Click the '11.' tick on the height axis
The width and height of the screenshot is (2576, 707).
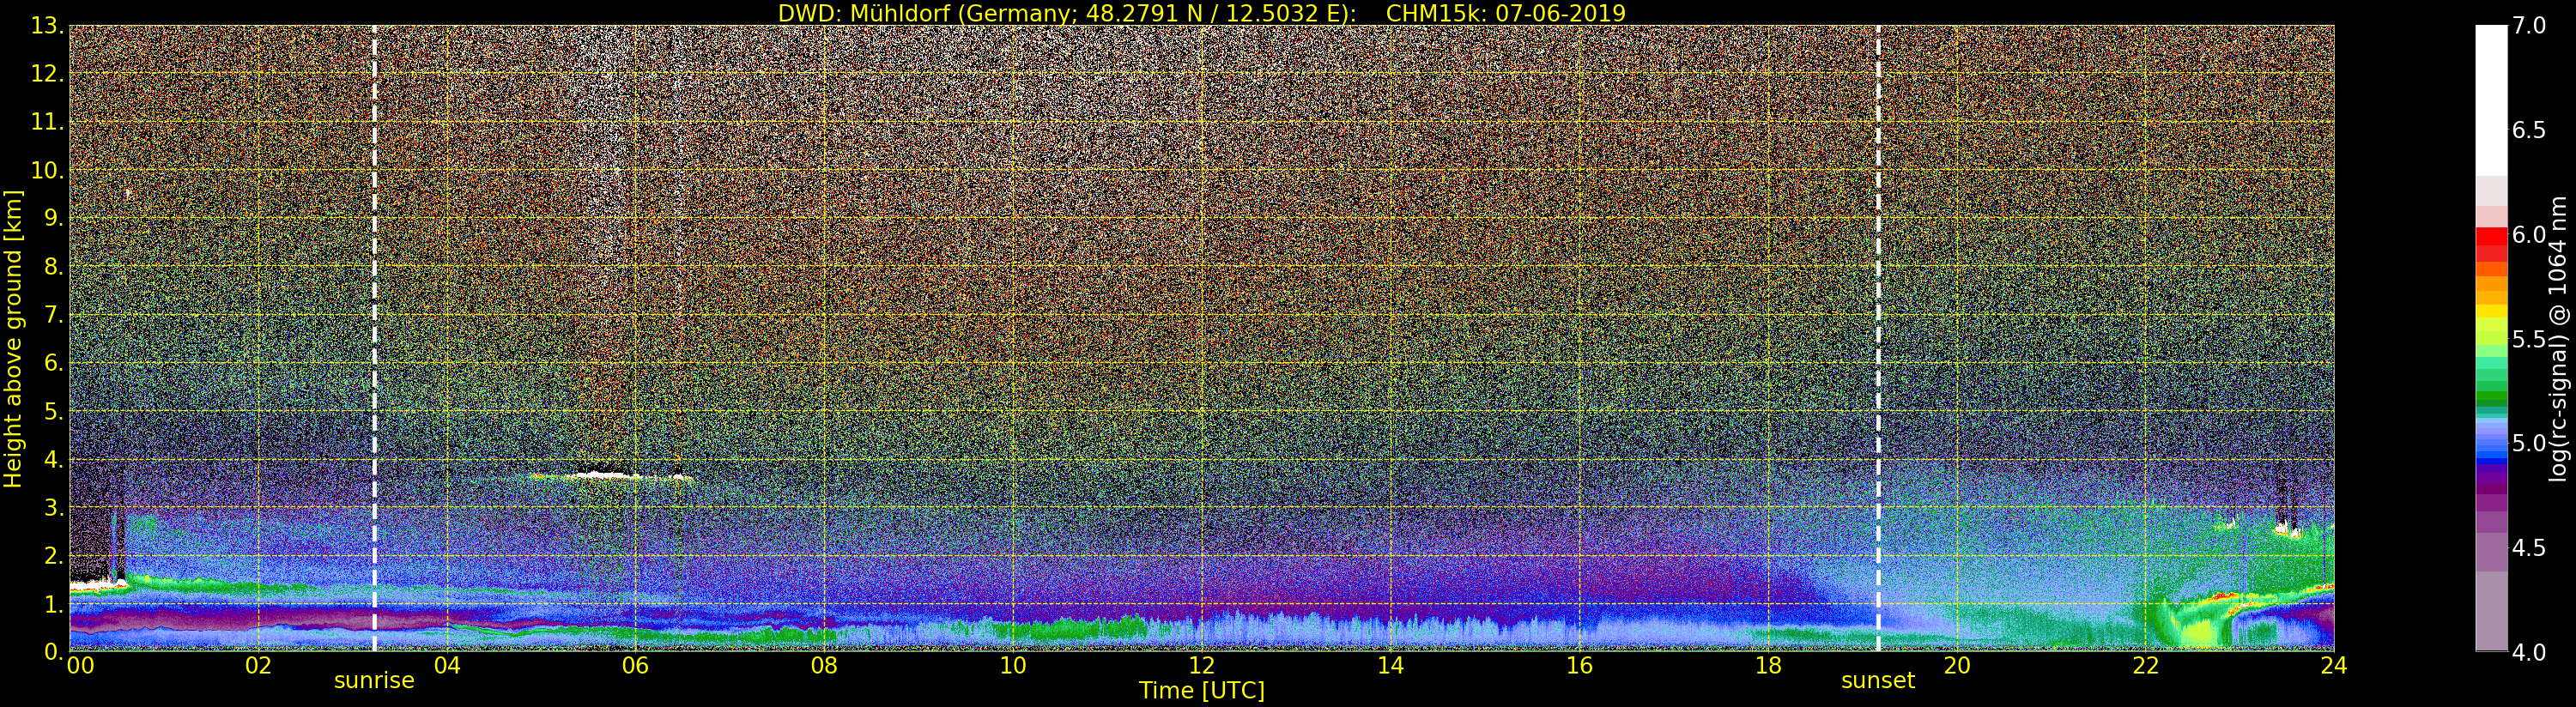click(x=47, y=122)
